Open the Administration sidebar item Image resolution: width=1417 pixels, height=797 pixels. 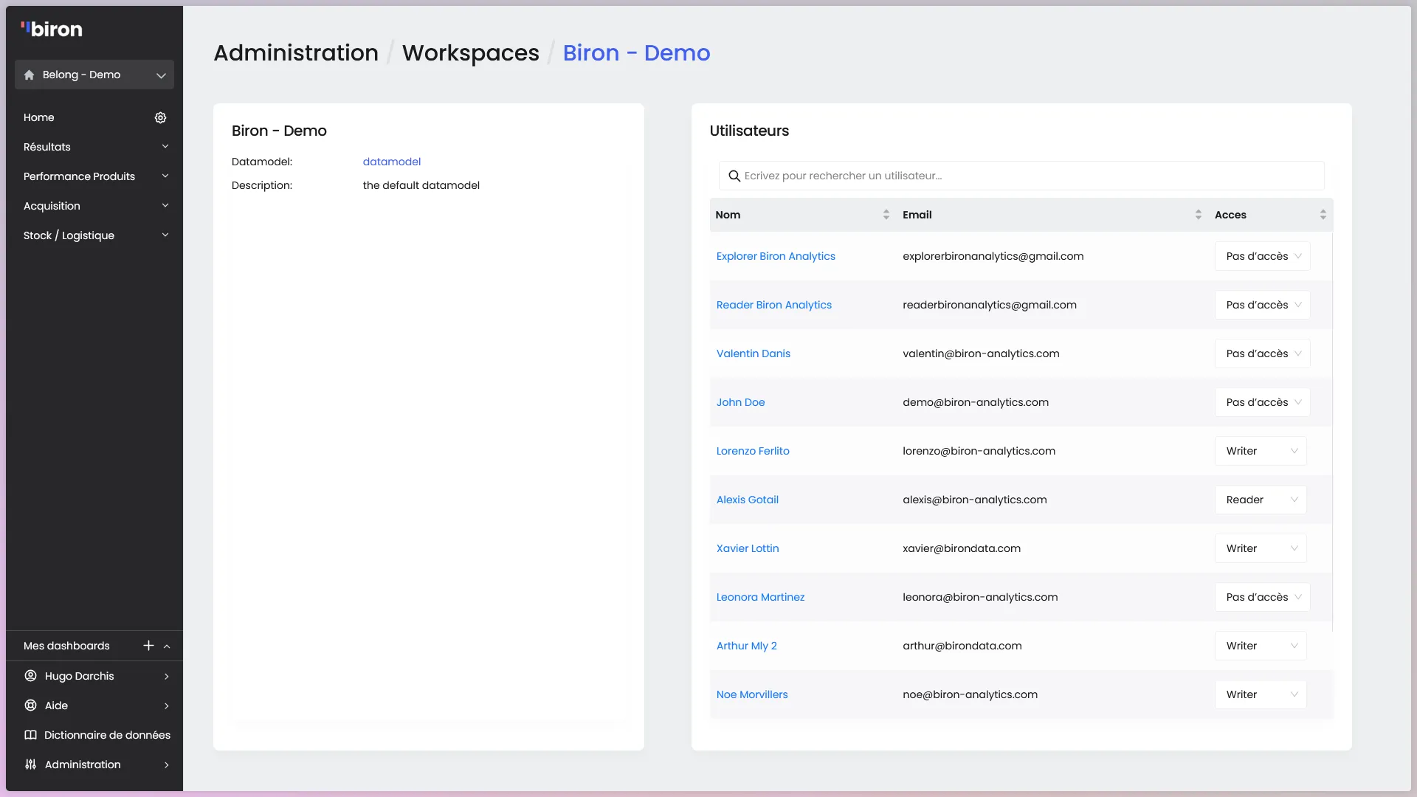(x=96, y=764)
